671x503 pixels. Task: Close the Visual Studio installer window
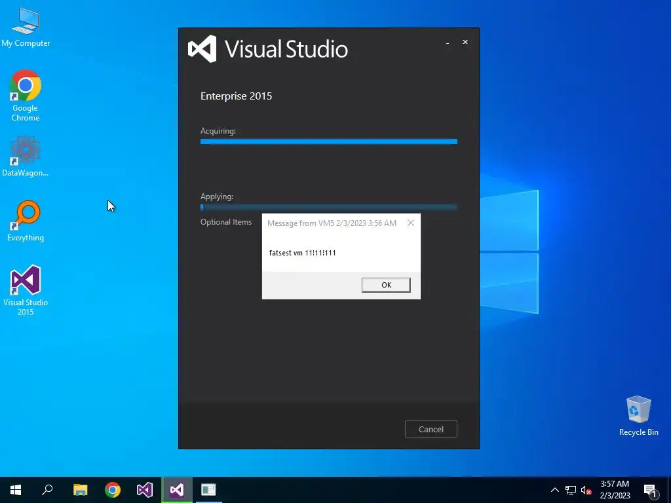tap(465, 42)
